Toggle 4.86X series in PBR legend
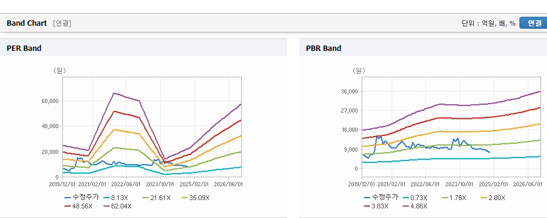This screenshot has width=547, height=218. click(x=415, y=206)
